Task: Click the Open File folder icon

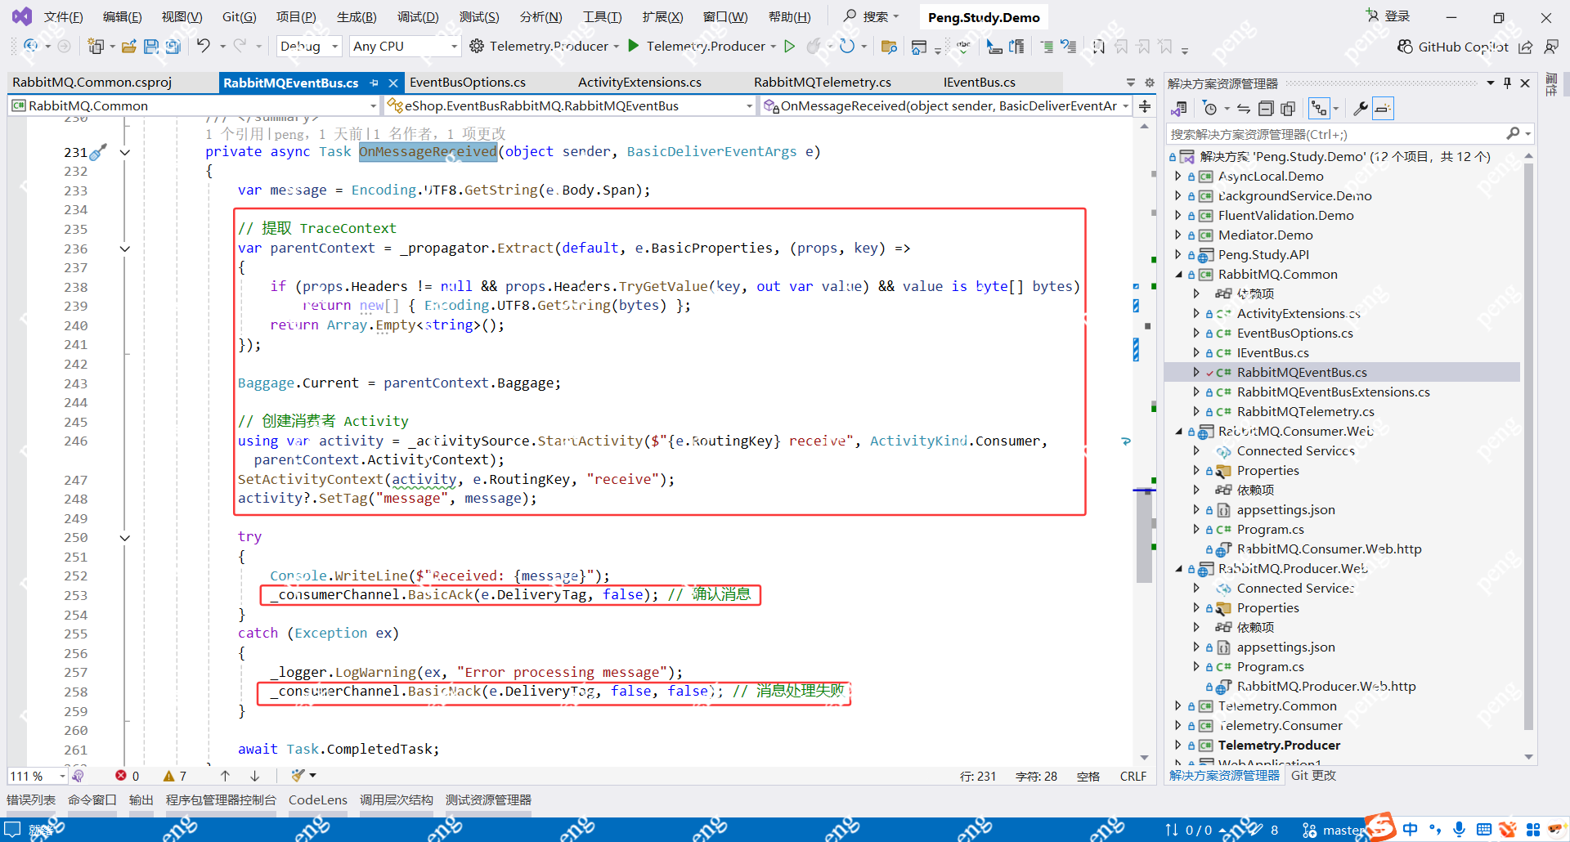Action: tap(128, 47)
